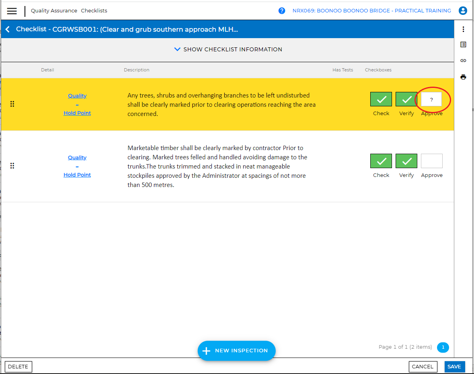The height and width of the screenshot is (374, 474).
Task: Click the blue help question mark icon
Action: 282,11
